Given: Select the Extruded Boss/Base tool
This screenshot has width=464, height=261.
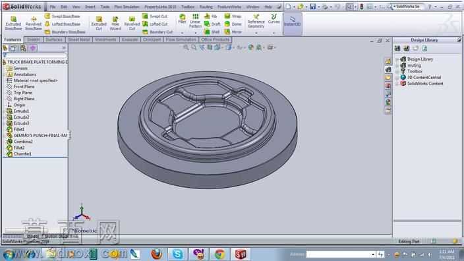Looking at the screenshot, I should click(x=13, y=23).
